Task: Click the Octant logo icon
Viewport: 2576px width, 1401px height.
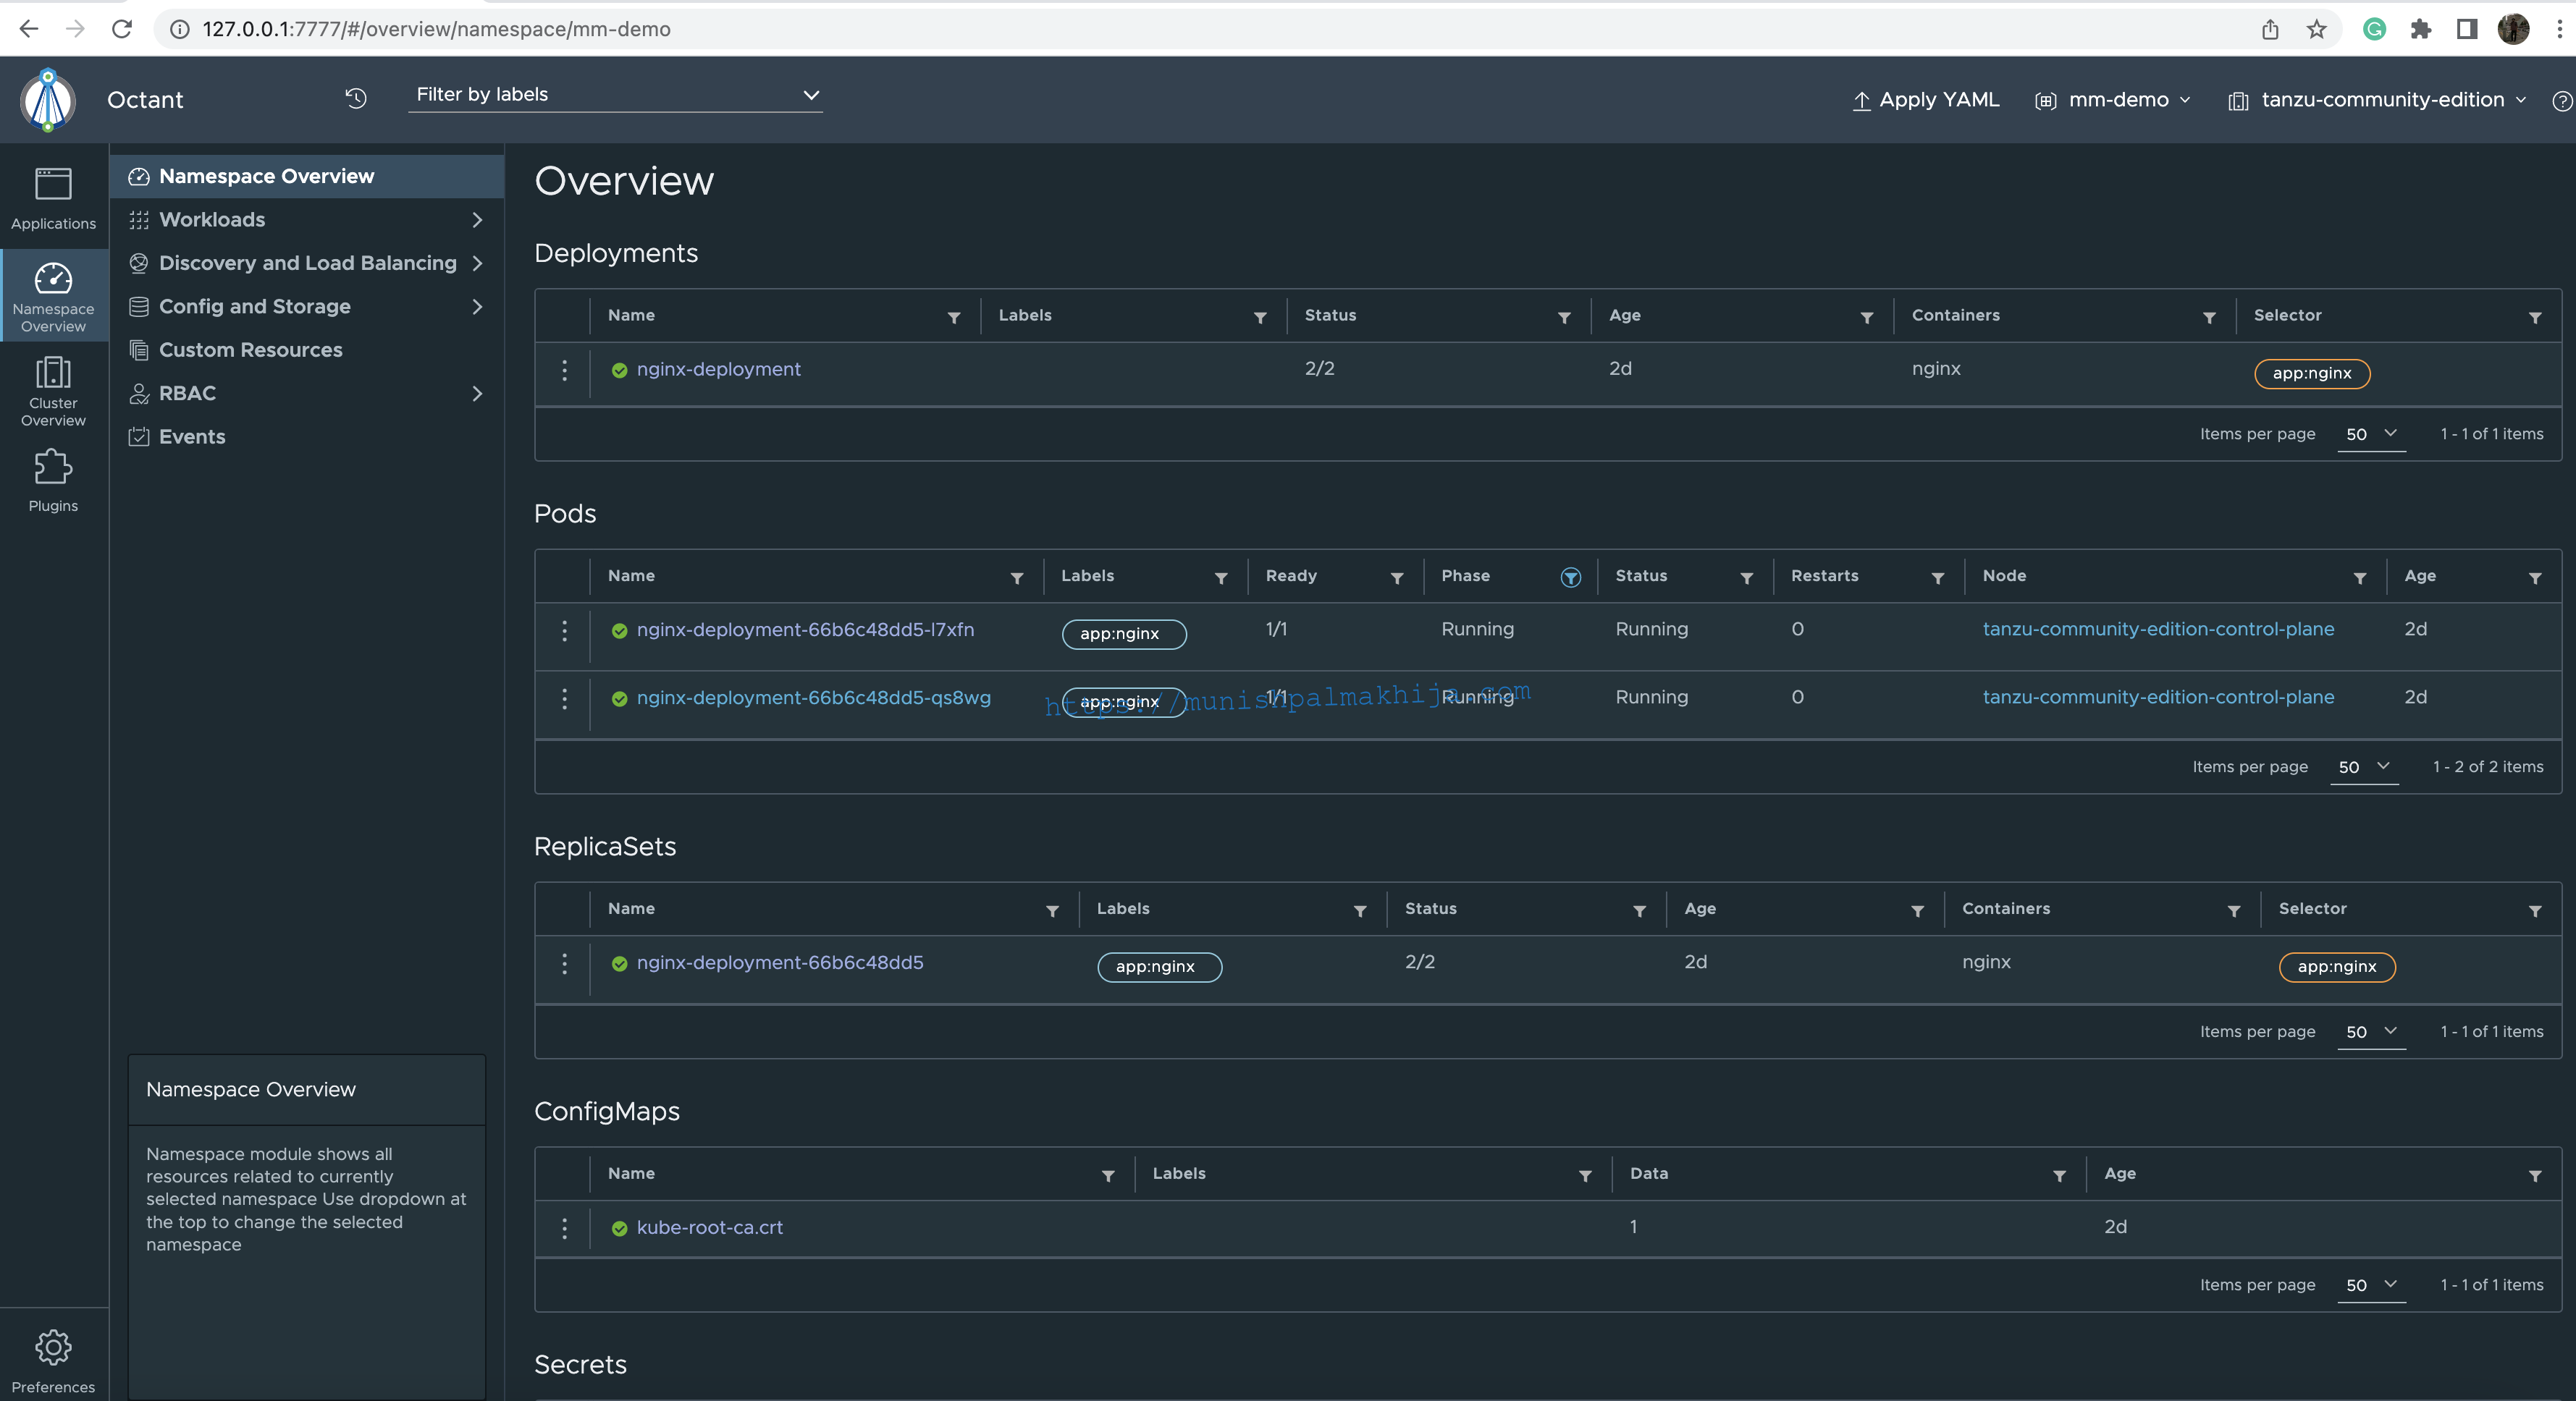Action: tap(48, 100)
